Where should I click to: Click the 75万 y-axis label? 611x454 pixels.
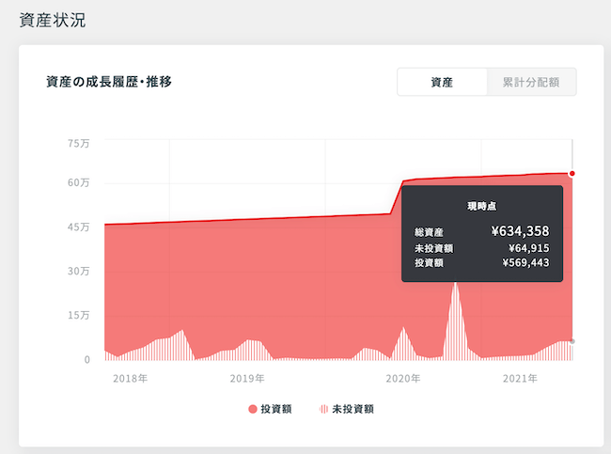pyautogui.click(x=79, y=144)
